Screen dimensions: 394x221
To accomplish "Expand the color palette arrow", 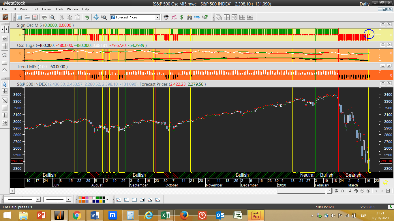I will click(x=107, y=199).
